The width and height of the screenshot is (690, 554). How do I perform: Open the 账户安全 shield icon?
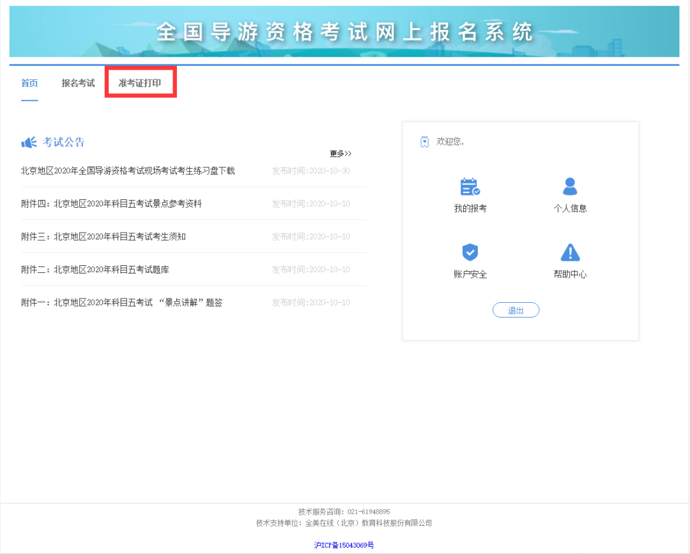470,252
